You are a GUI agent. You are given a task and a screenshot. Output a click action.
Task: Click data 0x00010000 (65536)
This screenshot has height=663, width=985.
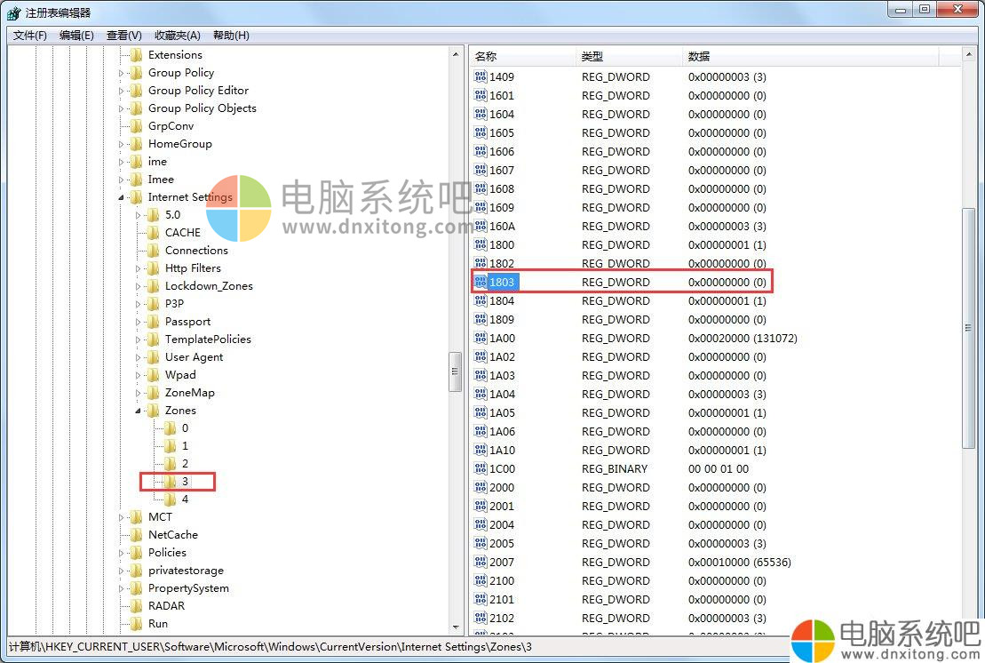(x=739, y=562)
